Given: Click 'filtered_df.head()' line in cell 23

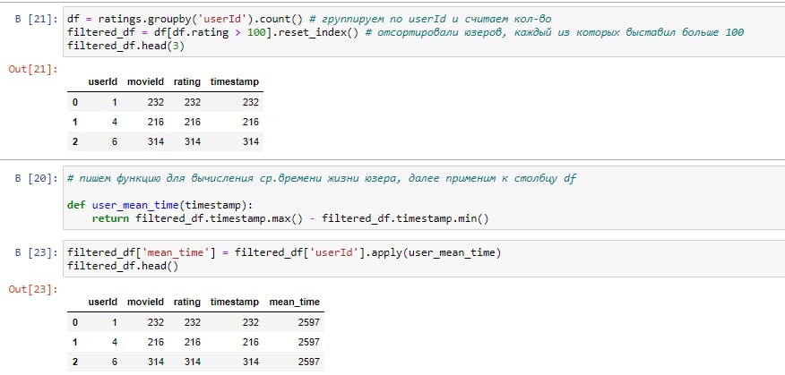Looking at the screenshot, I should tap(123, 266).
